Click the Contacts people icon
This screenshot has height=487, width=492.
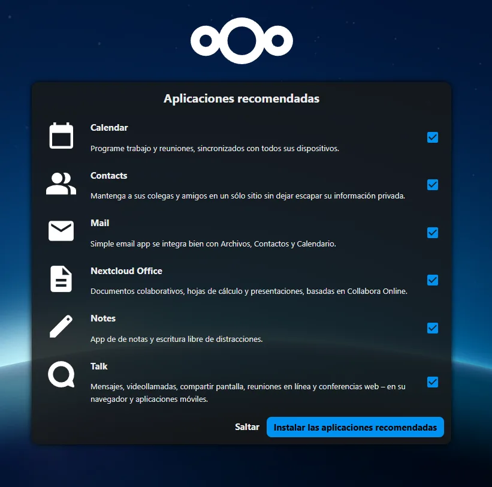coord(61,184)
